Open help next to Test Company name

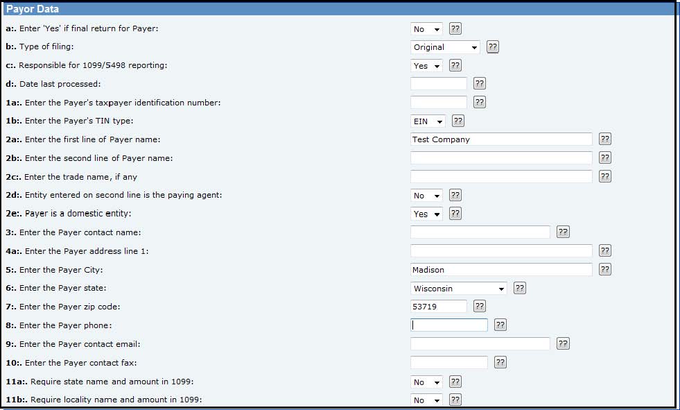pyautogui.click(x=605, y=139)
